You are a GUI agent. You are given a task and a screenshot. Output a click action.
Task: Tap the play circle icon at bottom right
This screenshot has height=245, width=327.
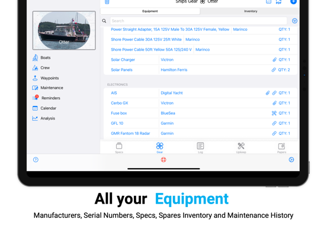291,160
